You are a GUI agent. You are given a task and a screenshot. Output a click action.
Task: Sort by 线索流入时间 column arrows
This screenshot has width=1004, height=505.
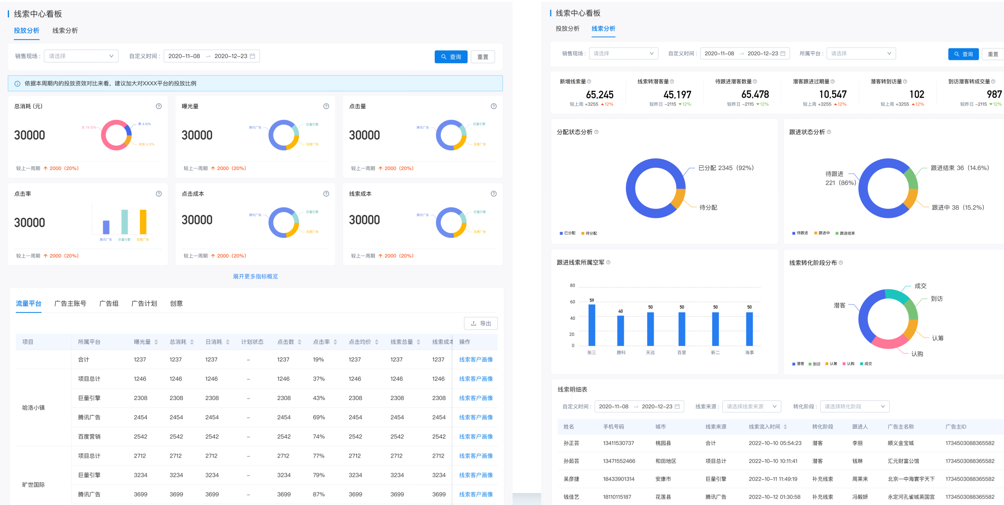(x=785, y=427)
